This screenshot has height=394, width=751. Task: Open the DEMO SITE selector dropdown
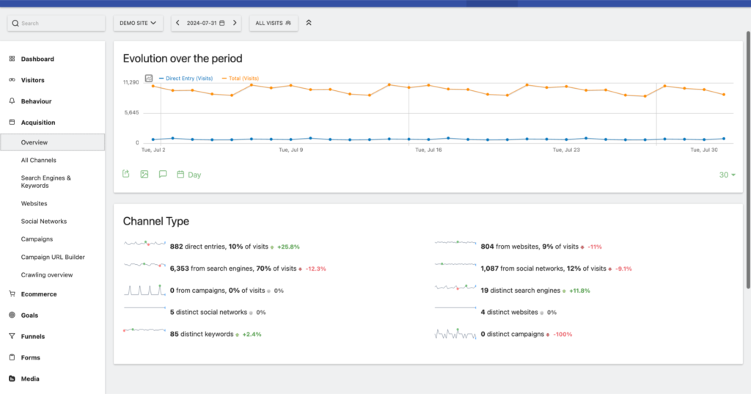(x=138, y=23)
